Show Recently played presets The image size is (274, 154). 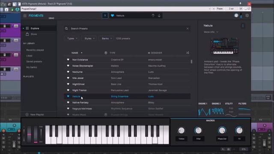tap(35, 50)
